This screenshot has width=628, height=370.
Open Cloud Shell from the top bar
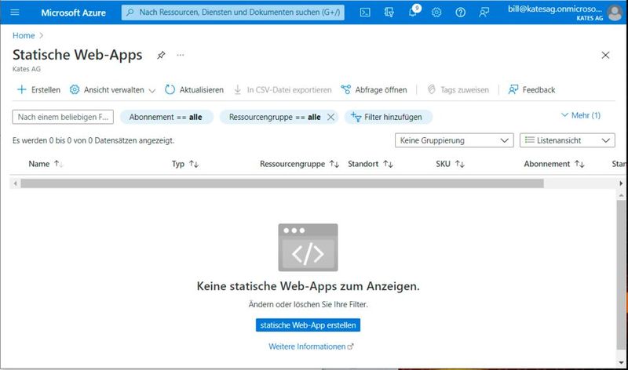[365, 13]
